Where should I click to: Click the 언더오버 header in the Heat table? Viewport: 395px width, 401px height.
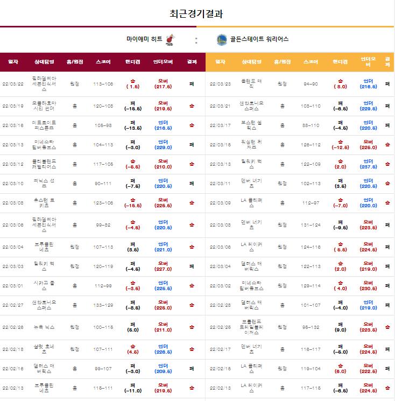pos(163,62)
